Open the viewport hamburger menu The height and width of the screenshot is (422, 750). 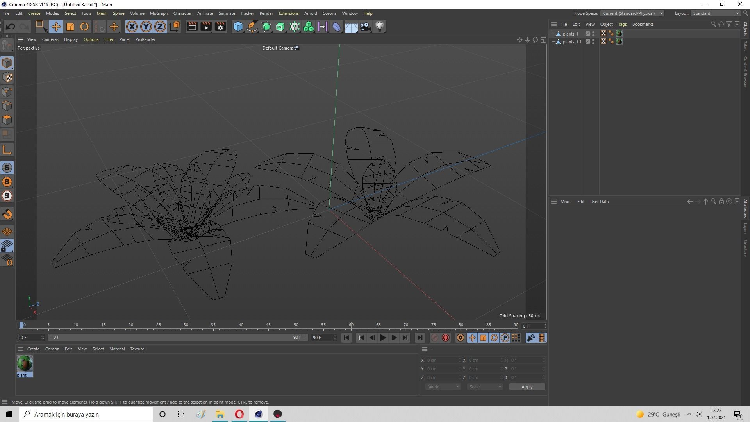click(x=21, y=39)
